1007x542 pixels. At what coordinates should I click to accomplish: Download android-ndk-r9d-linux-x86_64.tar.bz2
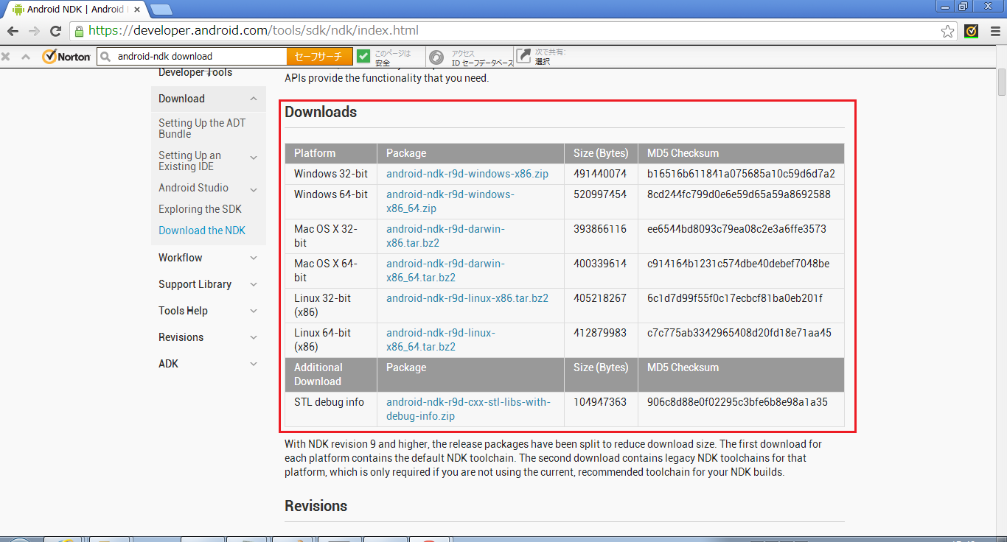tap(441, 339)
